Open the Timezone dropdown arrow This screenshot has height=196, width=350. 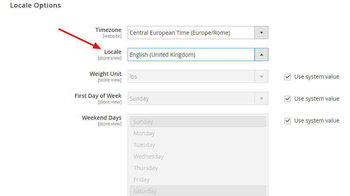coord(261,33)
